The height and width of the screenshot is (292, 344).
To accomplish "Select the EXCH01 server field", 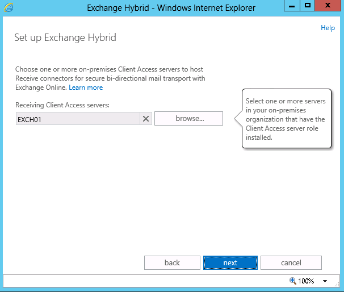I will (x=78, y=119).
